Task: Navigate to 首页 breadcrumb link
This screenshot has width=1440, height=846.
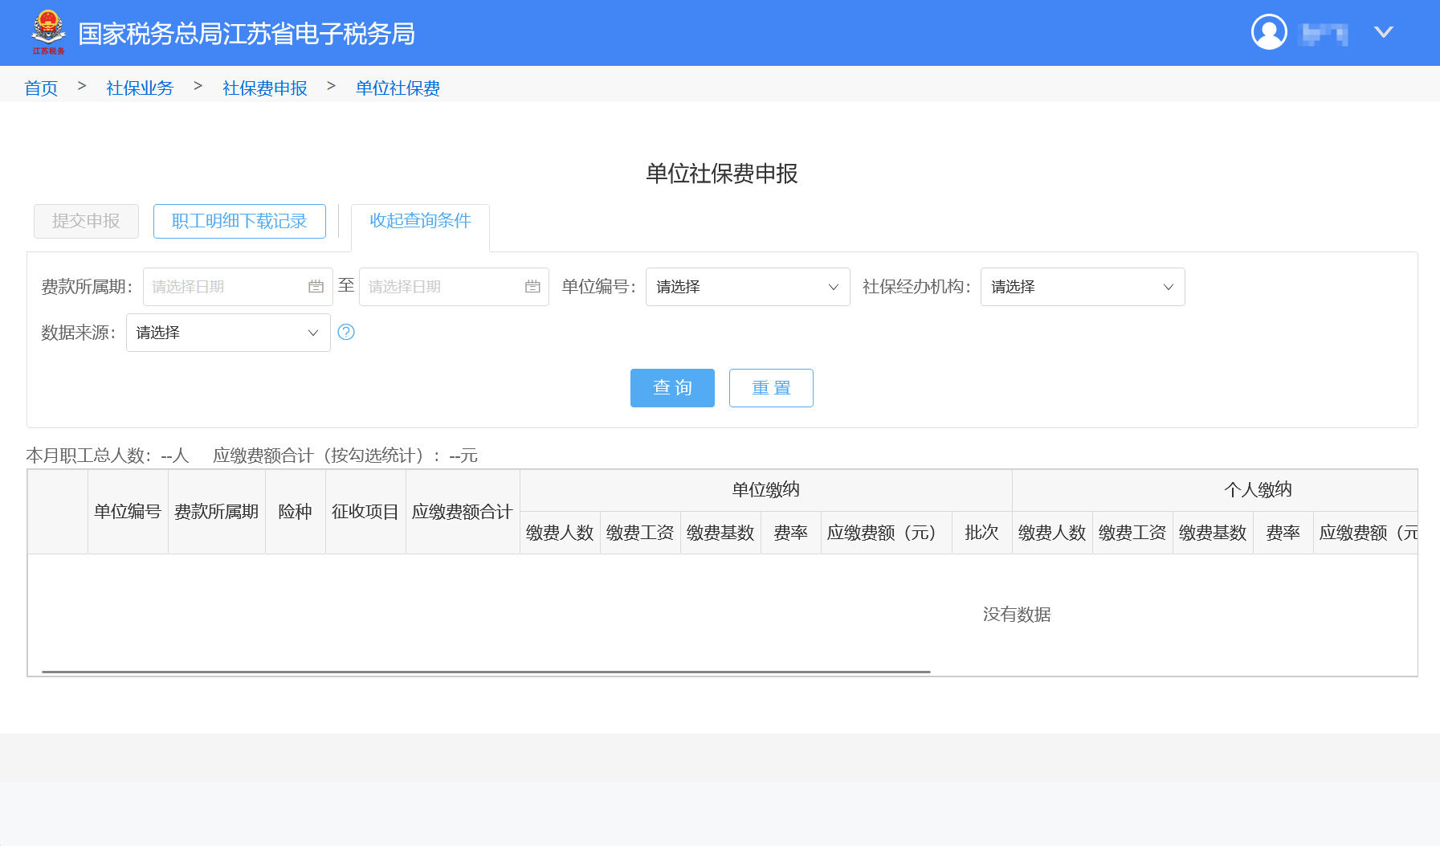Action: (41, 88)
